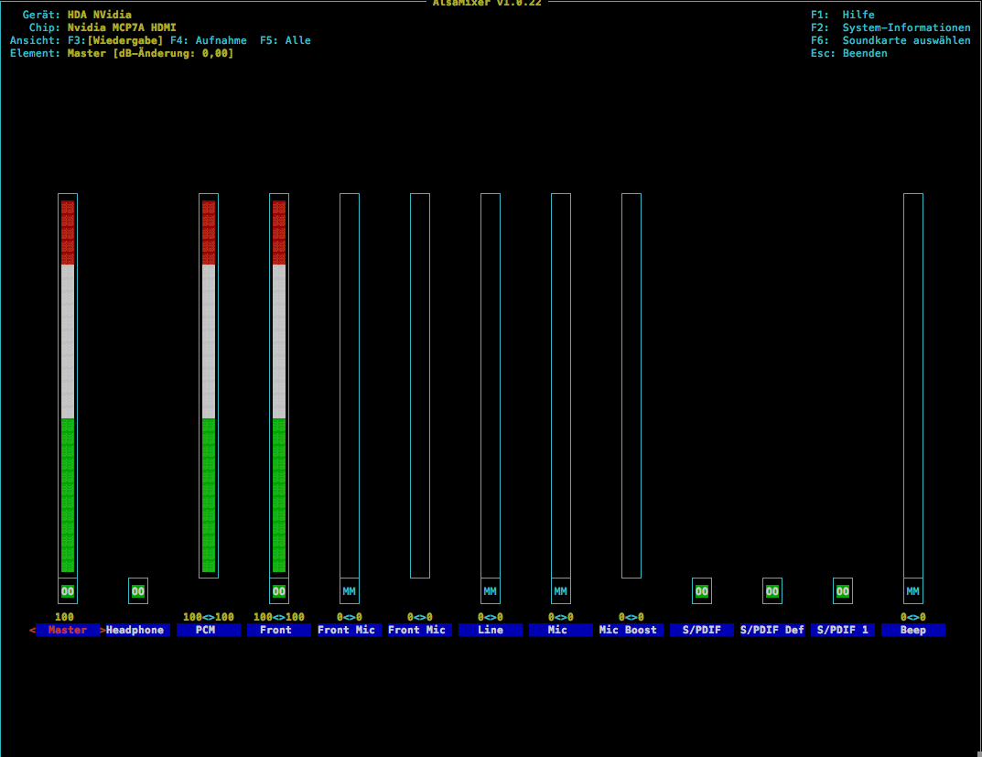Open F6 Soundkarte auswählen selector

(890, 40)
